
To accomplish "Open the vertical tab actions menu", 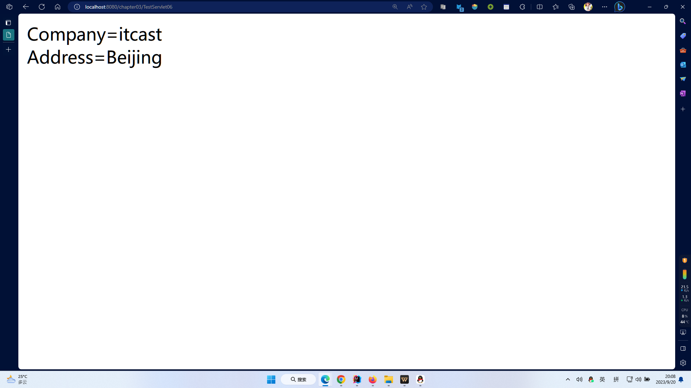I will pyautogui.click(x=9, y=23).
